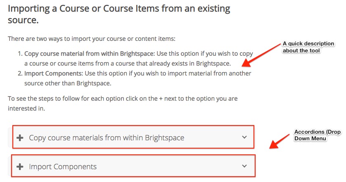Click the plus icon beside Copy course materials
346x182 pixels.
click(x=19, y=137)
